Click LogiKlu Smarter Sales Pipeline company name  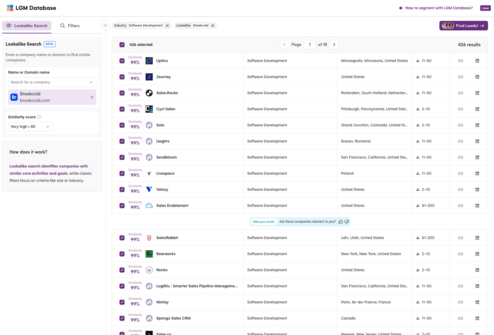coord(197,286)
